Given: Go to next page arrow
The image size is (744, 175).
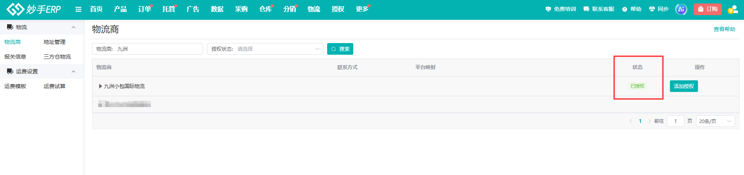Looking at the screenshot, I should point(649,121).
